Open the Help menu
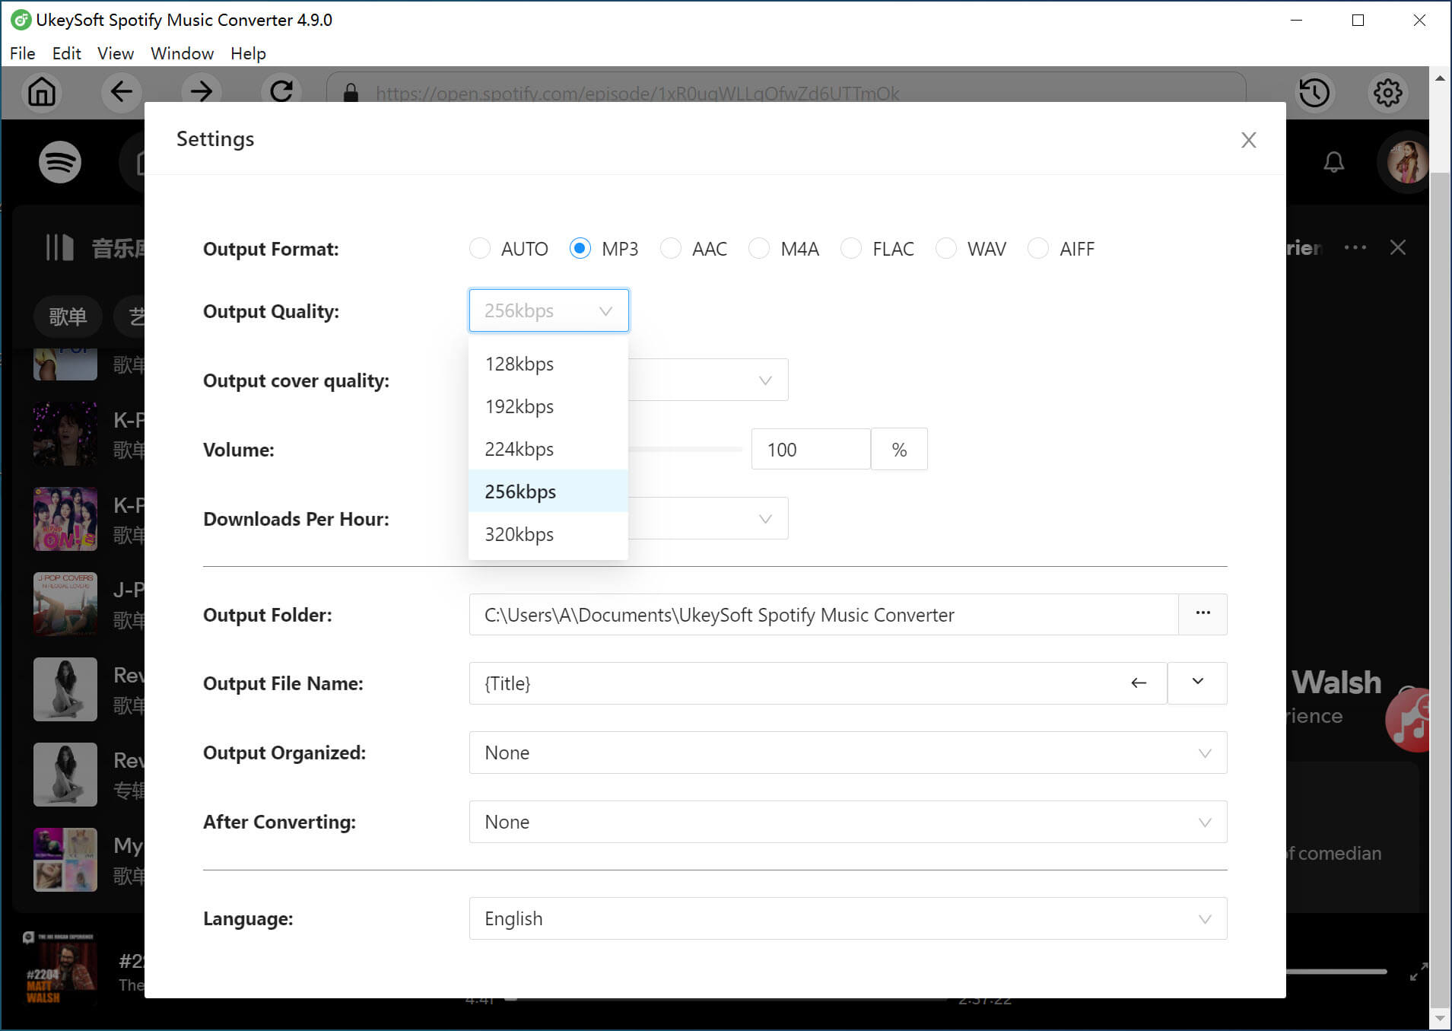 tap(249, 53)
